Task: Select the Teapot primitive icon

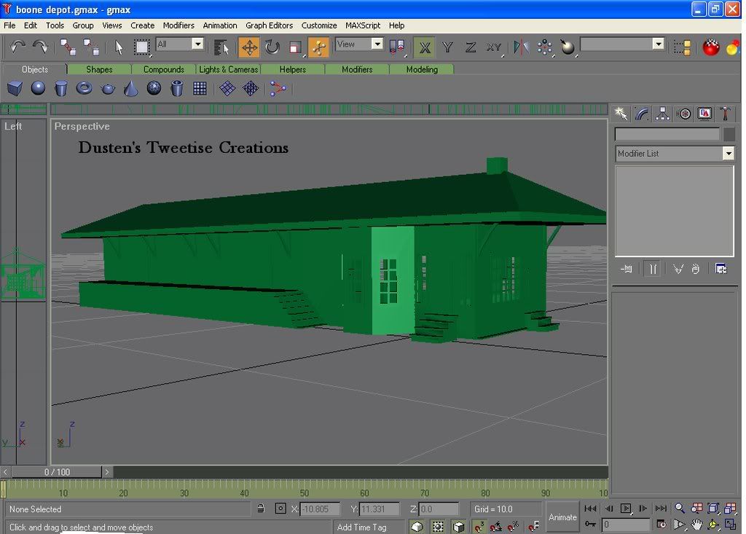Action: (x=108, y=88)
